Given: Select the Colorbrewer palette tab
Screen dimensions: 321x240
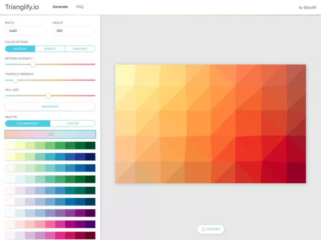Looking at the screenshot, I should click(x=28, y=124).
